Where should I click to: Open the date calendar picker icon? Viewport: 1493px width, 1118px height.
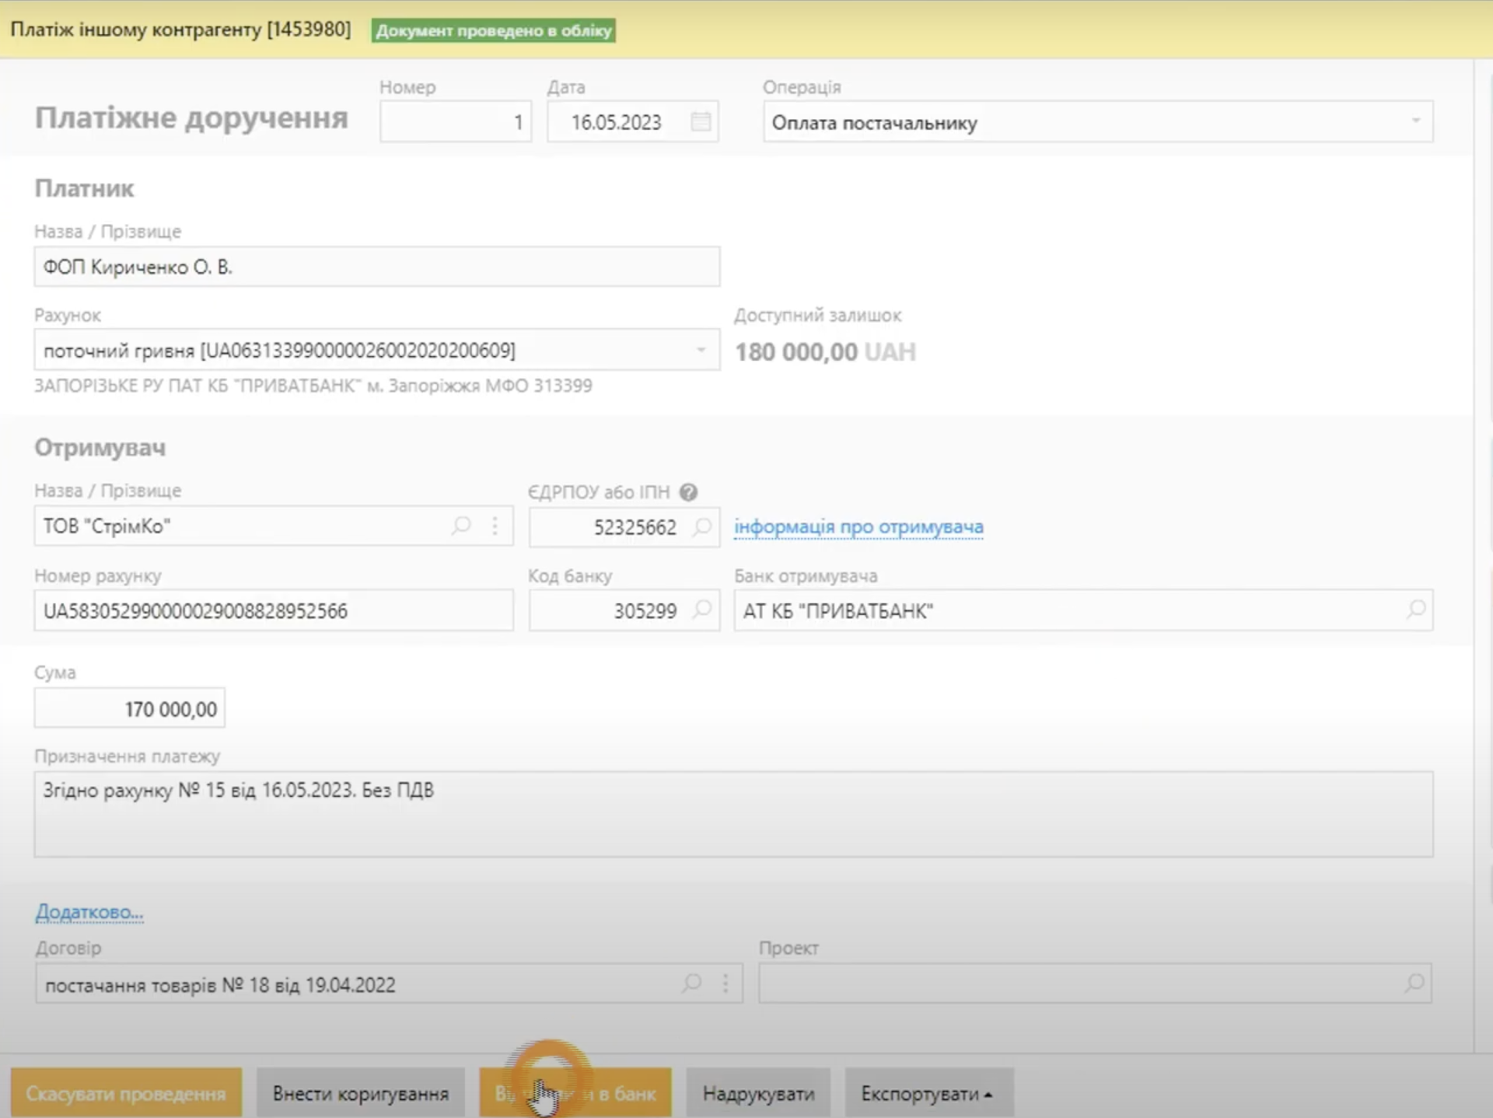pyautogui.click(x=701, y=122)
